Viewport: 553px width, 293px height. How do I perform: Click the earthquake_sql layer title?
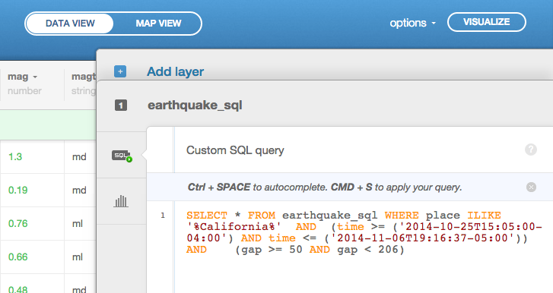[195, 106]
